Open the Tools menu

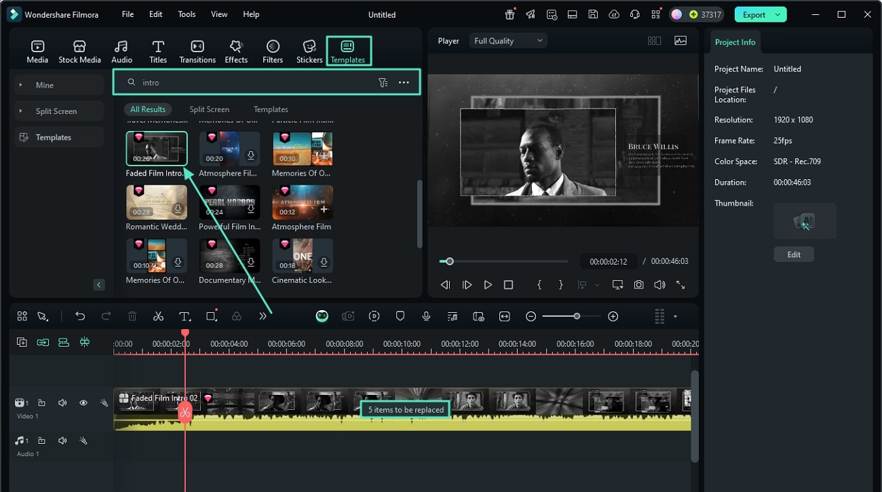(x=187, y=14)
